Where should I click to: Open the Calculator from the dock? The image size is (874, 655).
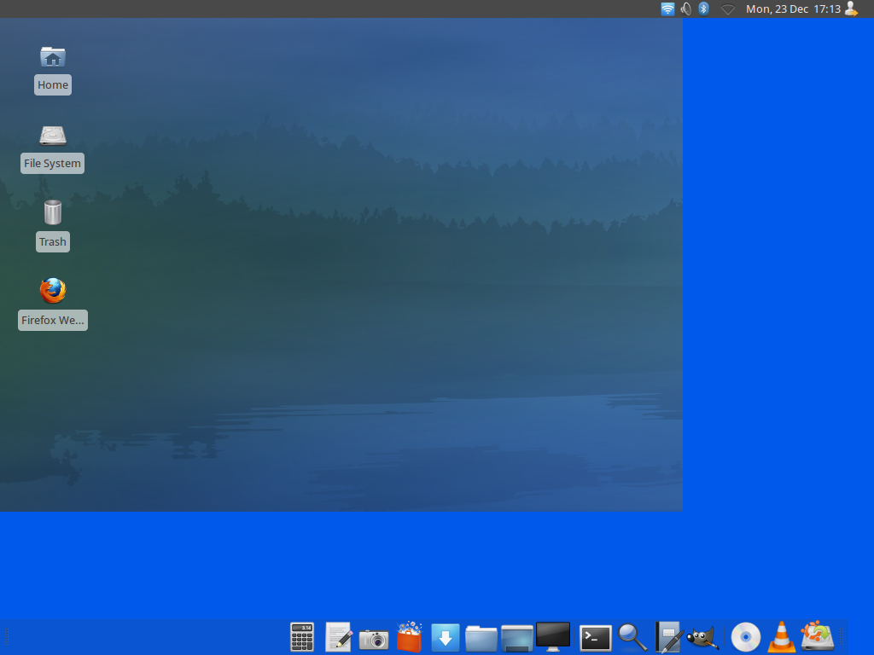pos(302,636)
